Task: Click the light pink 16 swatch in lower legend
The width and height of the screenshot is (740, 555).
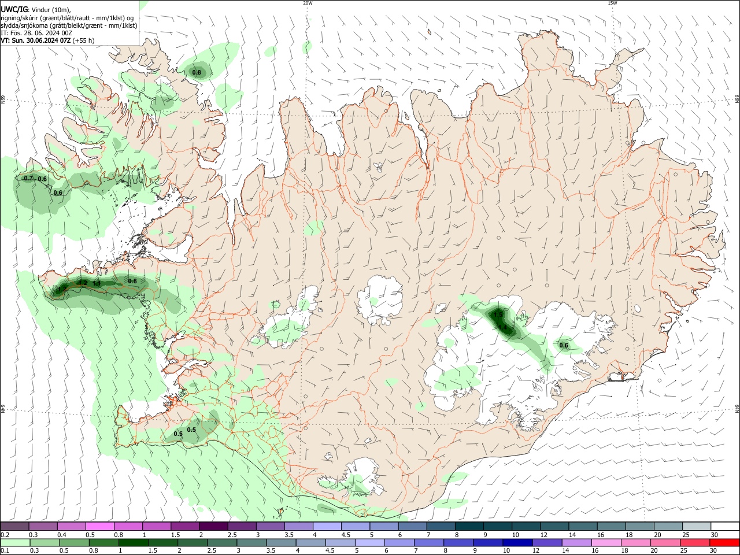Action: pyautogui.click(x=606, y=542)
